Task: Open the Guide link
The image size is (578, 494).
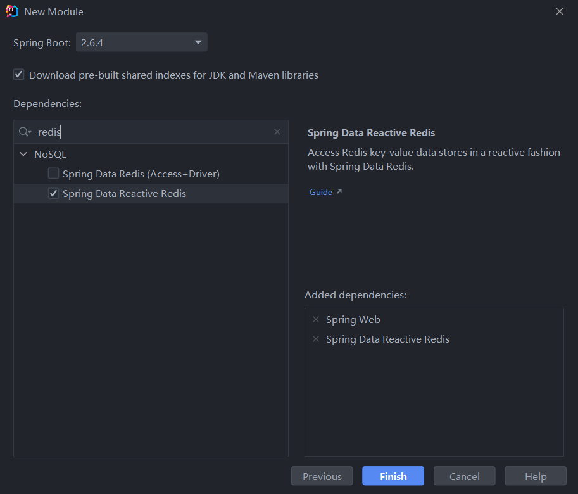Action: [x=321, y=192]
